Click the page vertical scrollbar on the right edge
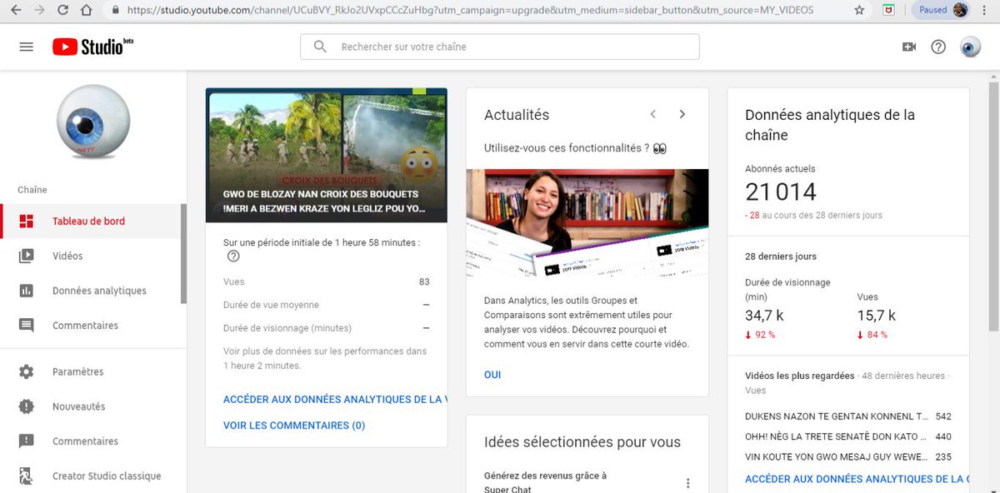The width and height of the screenshot is (1000, 493). click(x=993, y=208)
